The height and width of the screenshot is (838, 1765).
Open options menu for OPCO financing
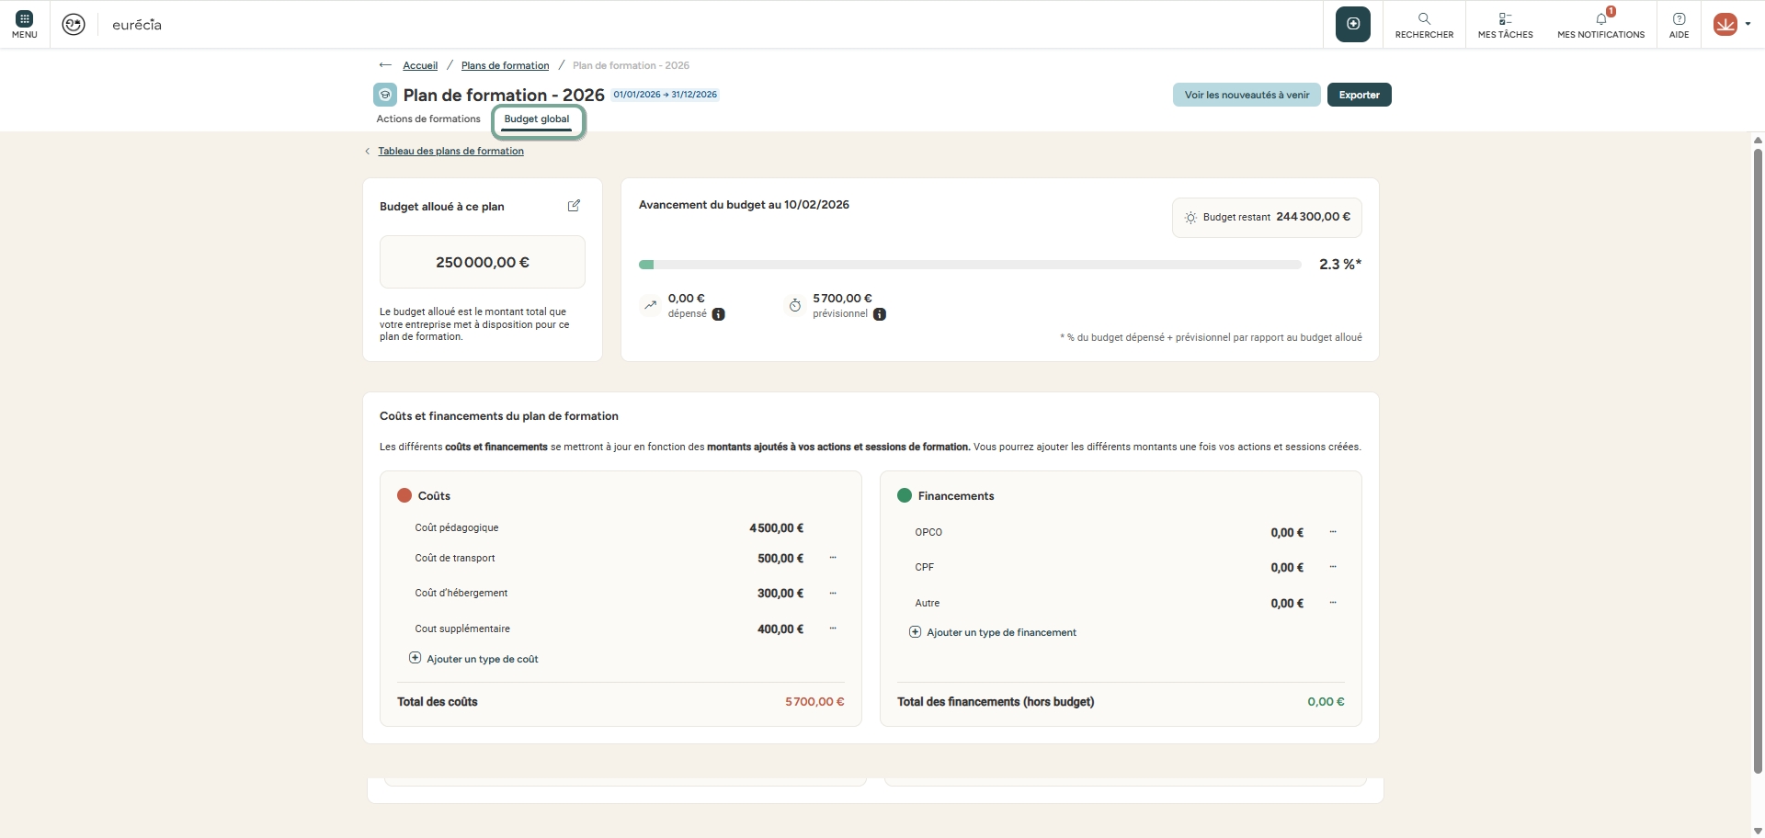point(1333,532)
